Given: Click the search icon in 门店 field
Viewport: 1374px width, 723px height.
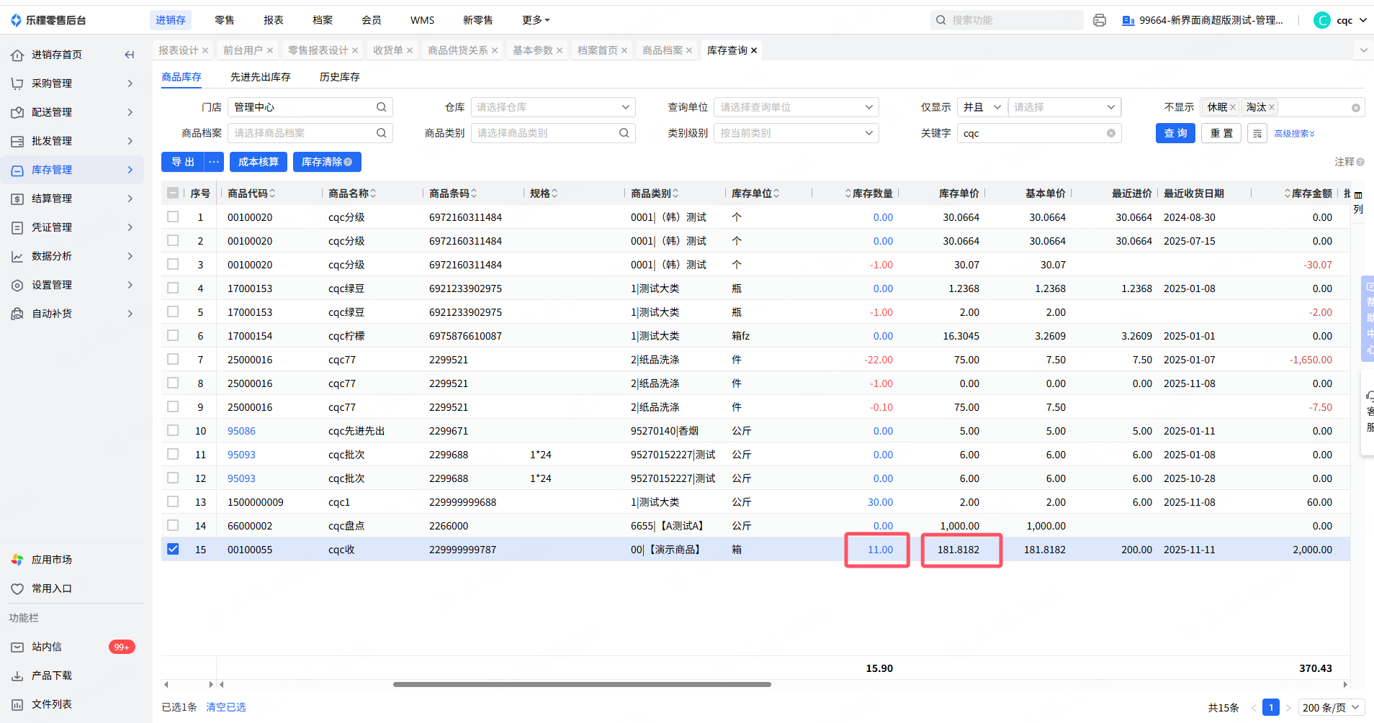Looking at the screenshot, I should point(381,107).
